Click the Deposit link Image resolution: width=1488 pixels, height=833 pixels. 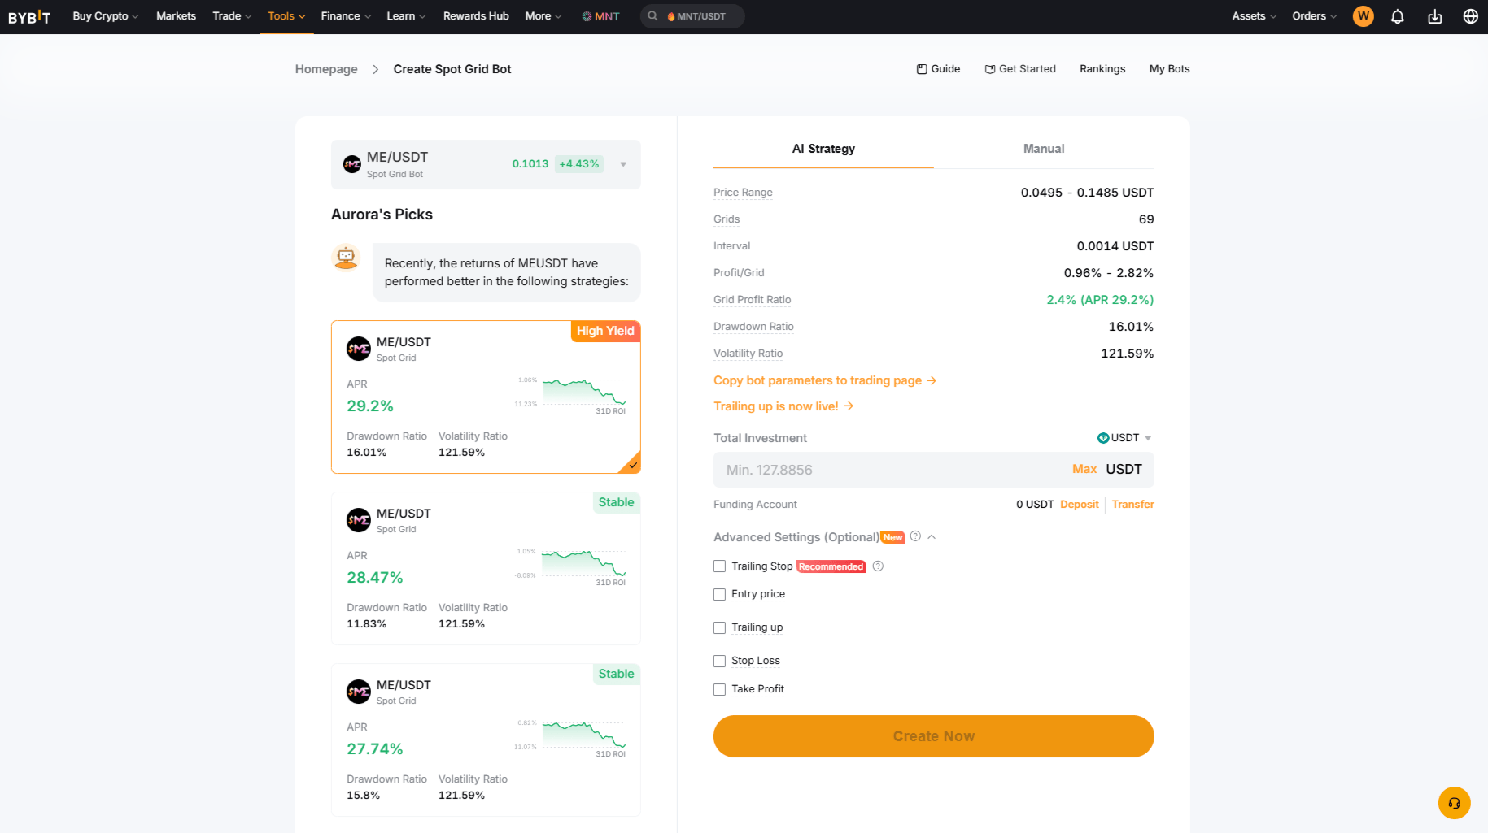(1079, 504)
